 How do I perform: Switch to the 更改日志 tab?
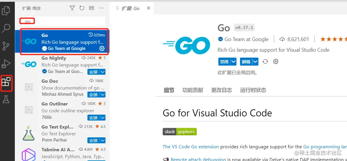click(222, 90)
